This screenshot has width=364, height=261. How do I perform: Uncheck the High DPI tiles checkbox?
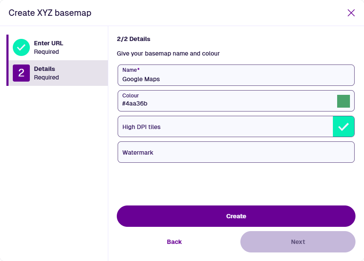coord(344,126)
